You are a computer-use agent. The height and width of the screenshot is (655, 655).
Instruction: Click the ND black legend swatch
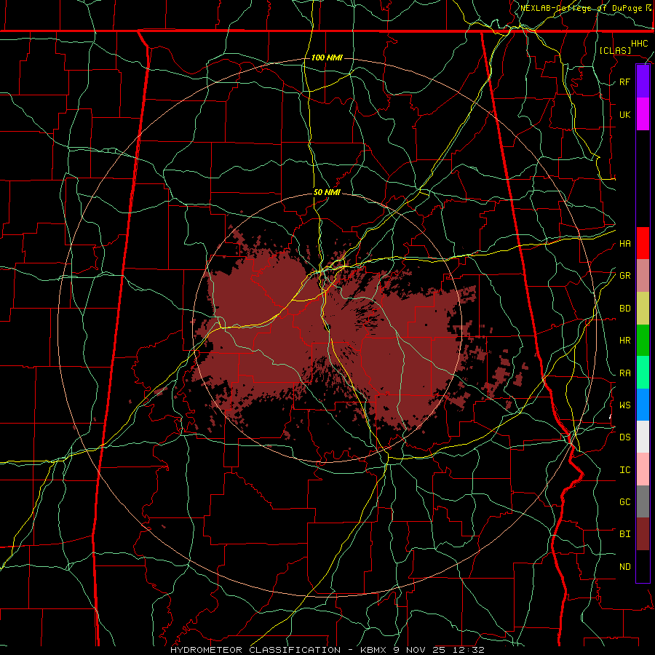(643, 566)
